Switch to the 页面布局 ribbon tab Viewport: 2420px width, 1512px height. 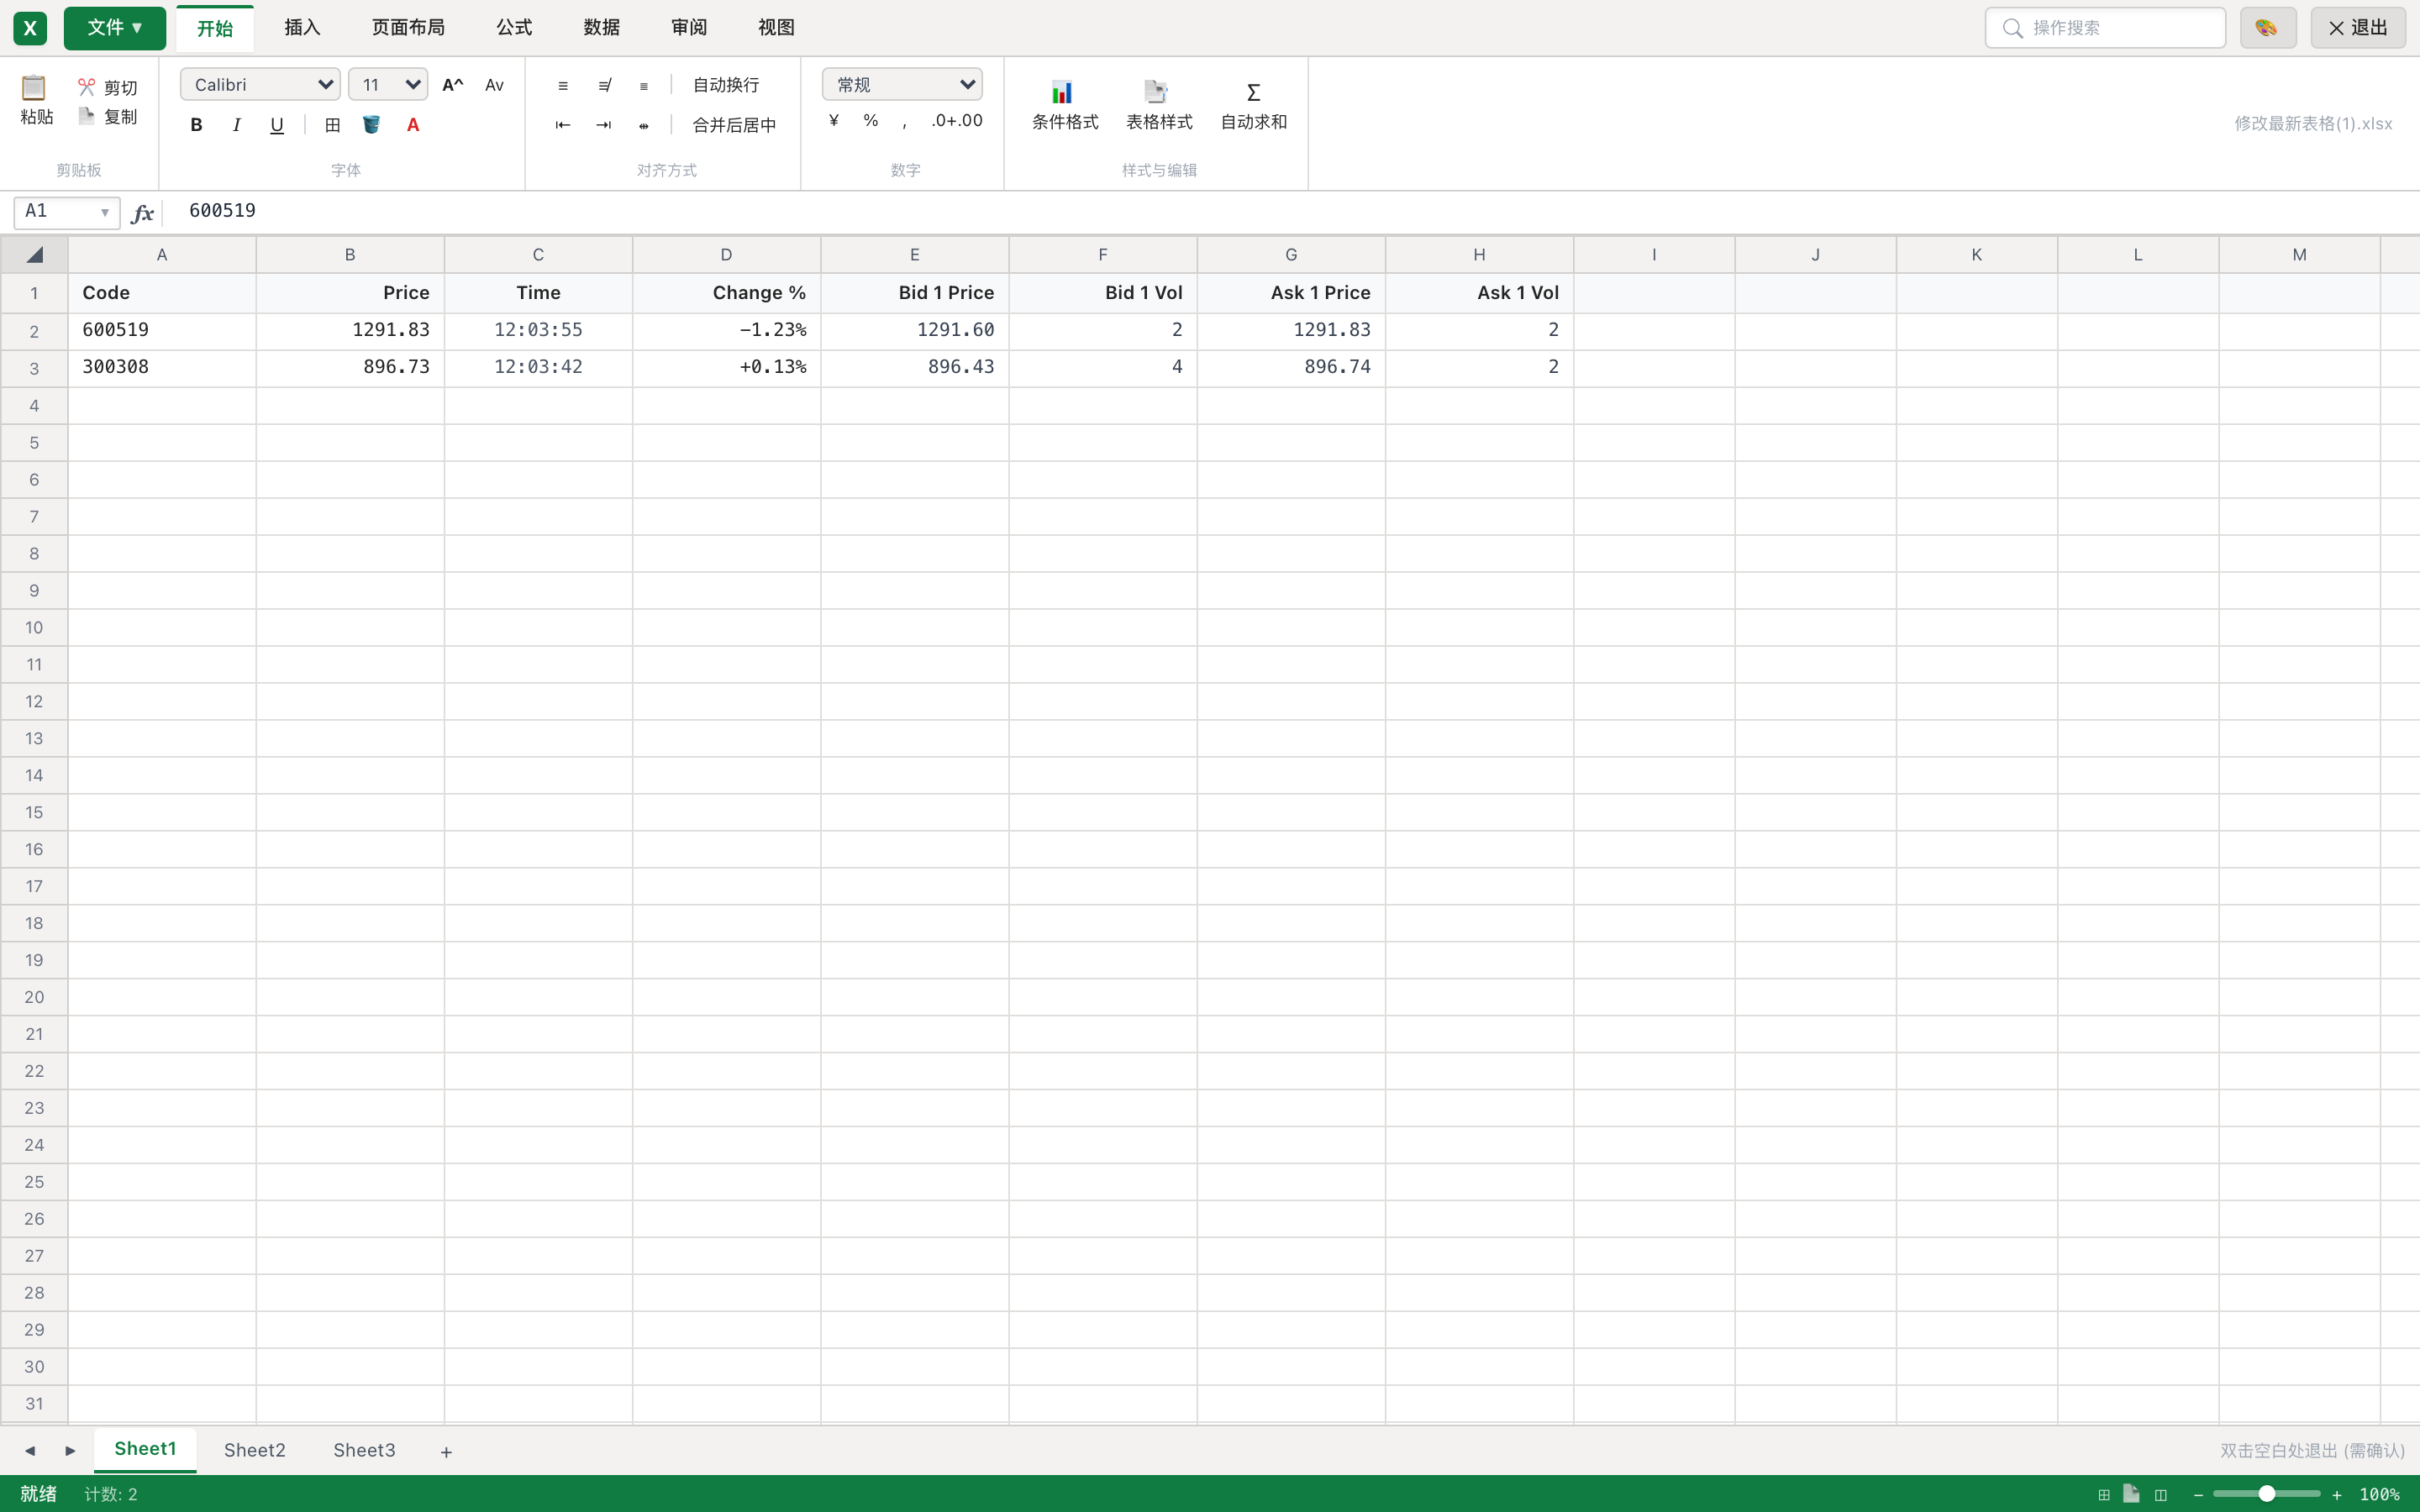pos(408,28)
